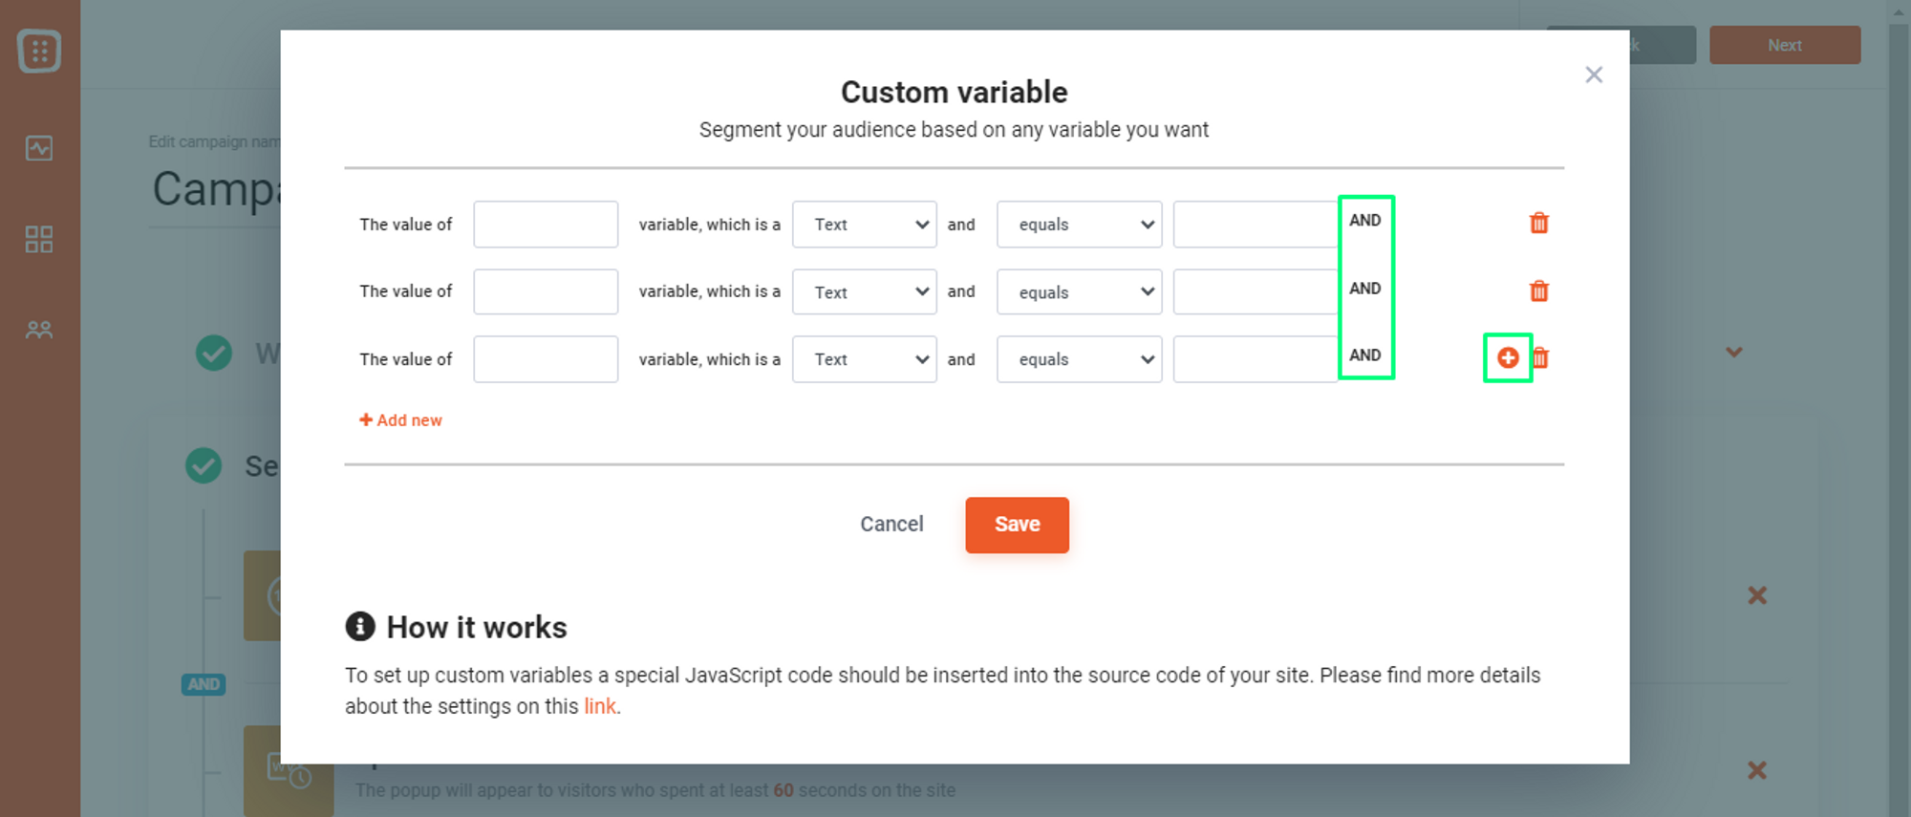This screenshot has width=1911, height=817.
Task: Open the users sidebar icon
Action: [x=39, y=331]
